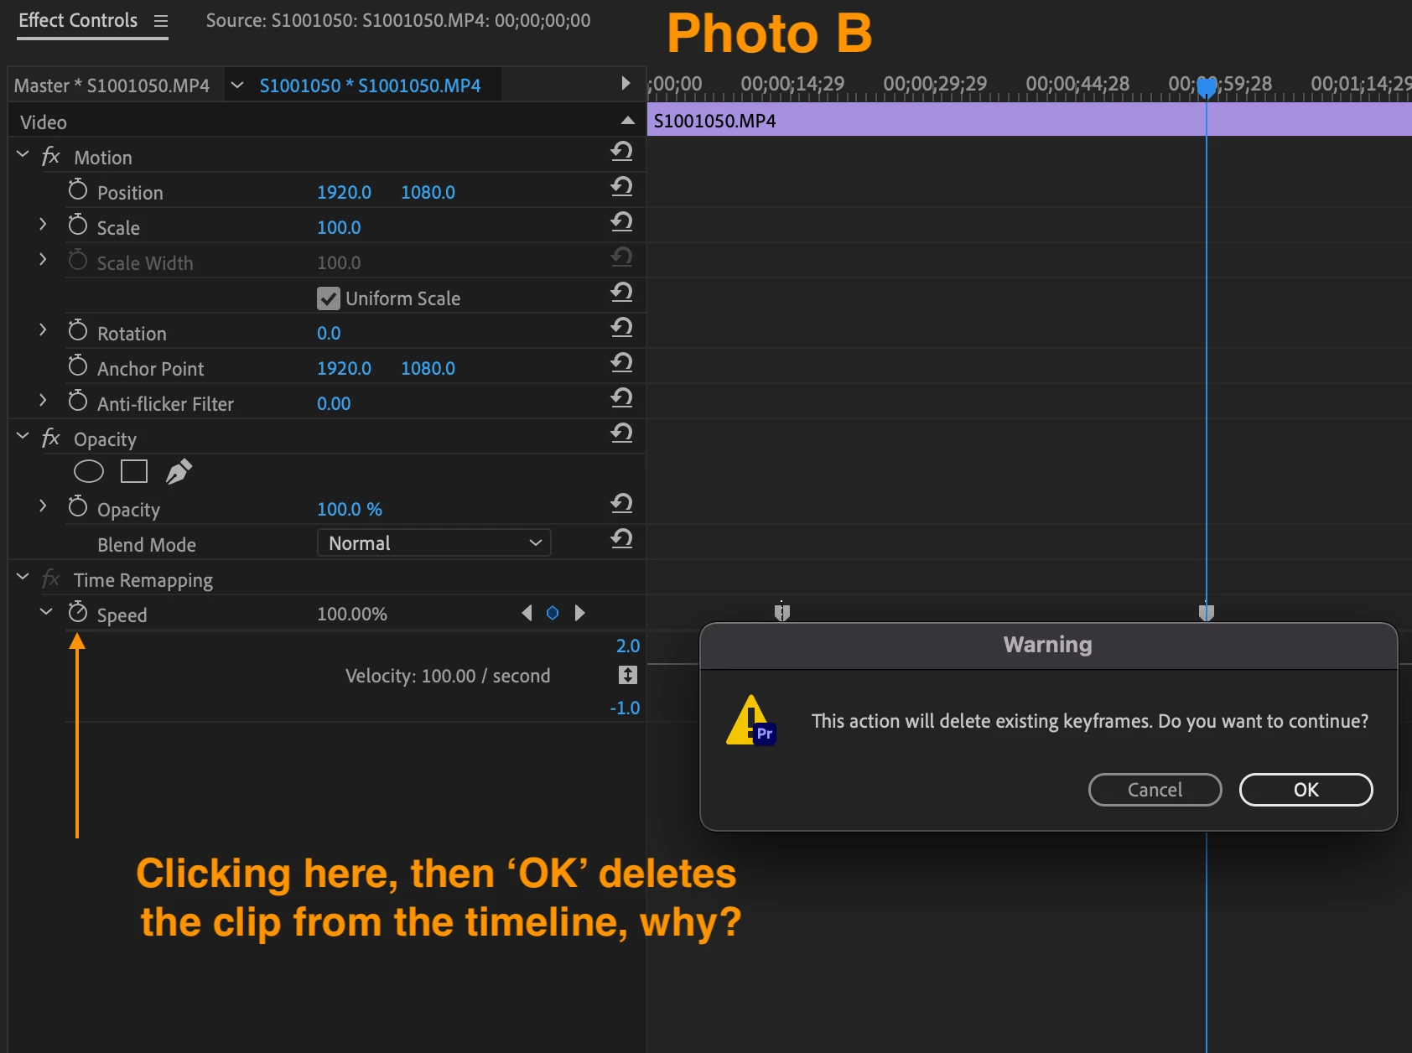
Task: Select the purple S1001050.MP4 clip bar
Action: point(1030,120)
